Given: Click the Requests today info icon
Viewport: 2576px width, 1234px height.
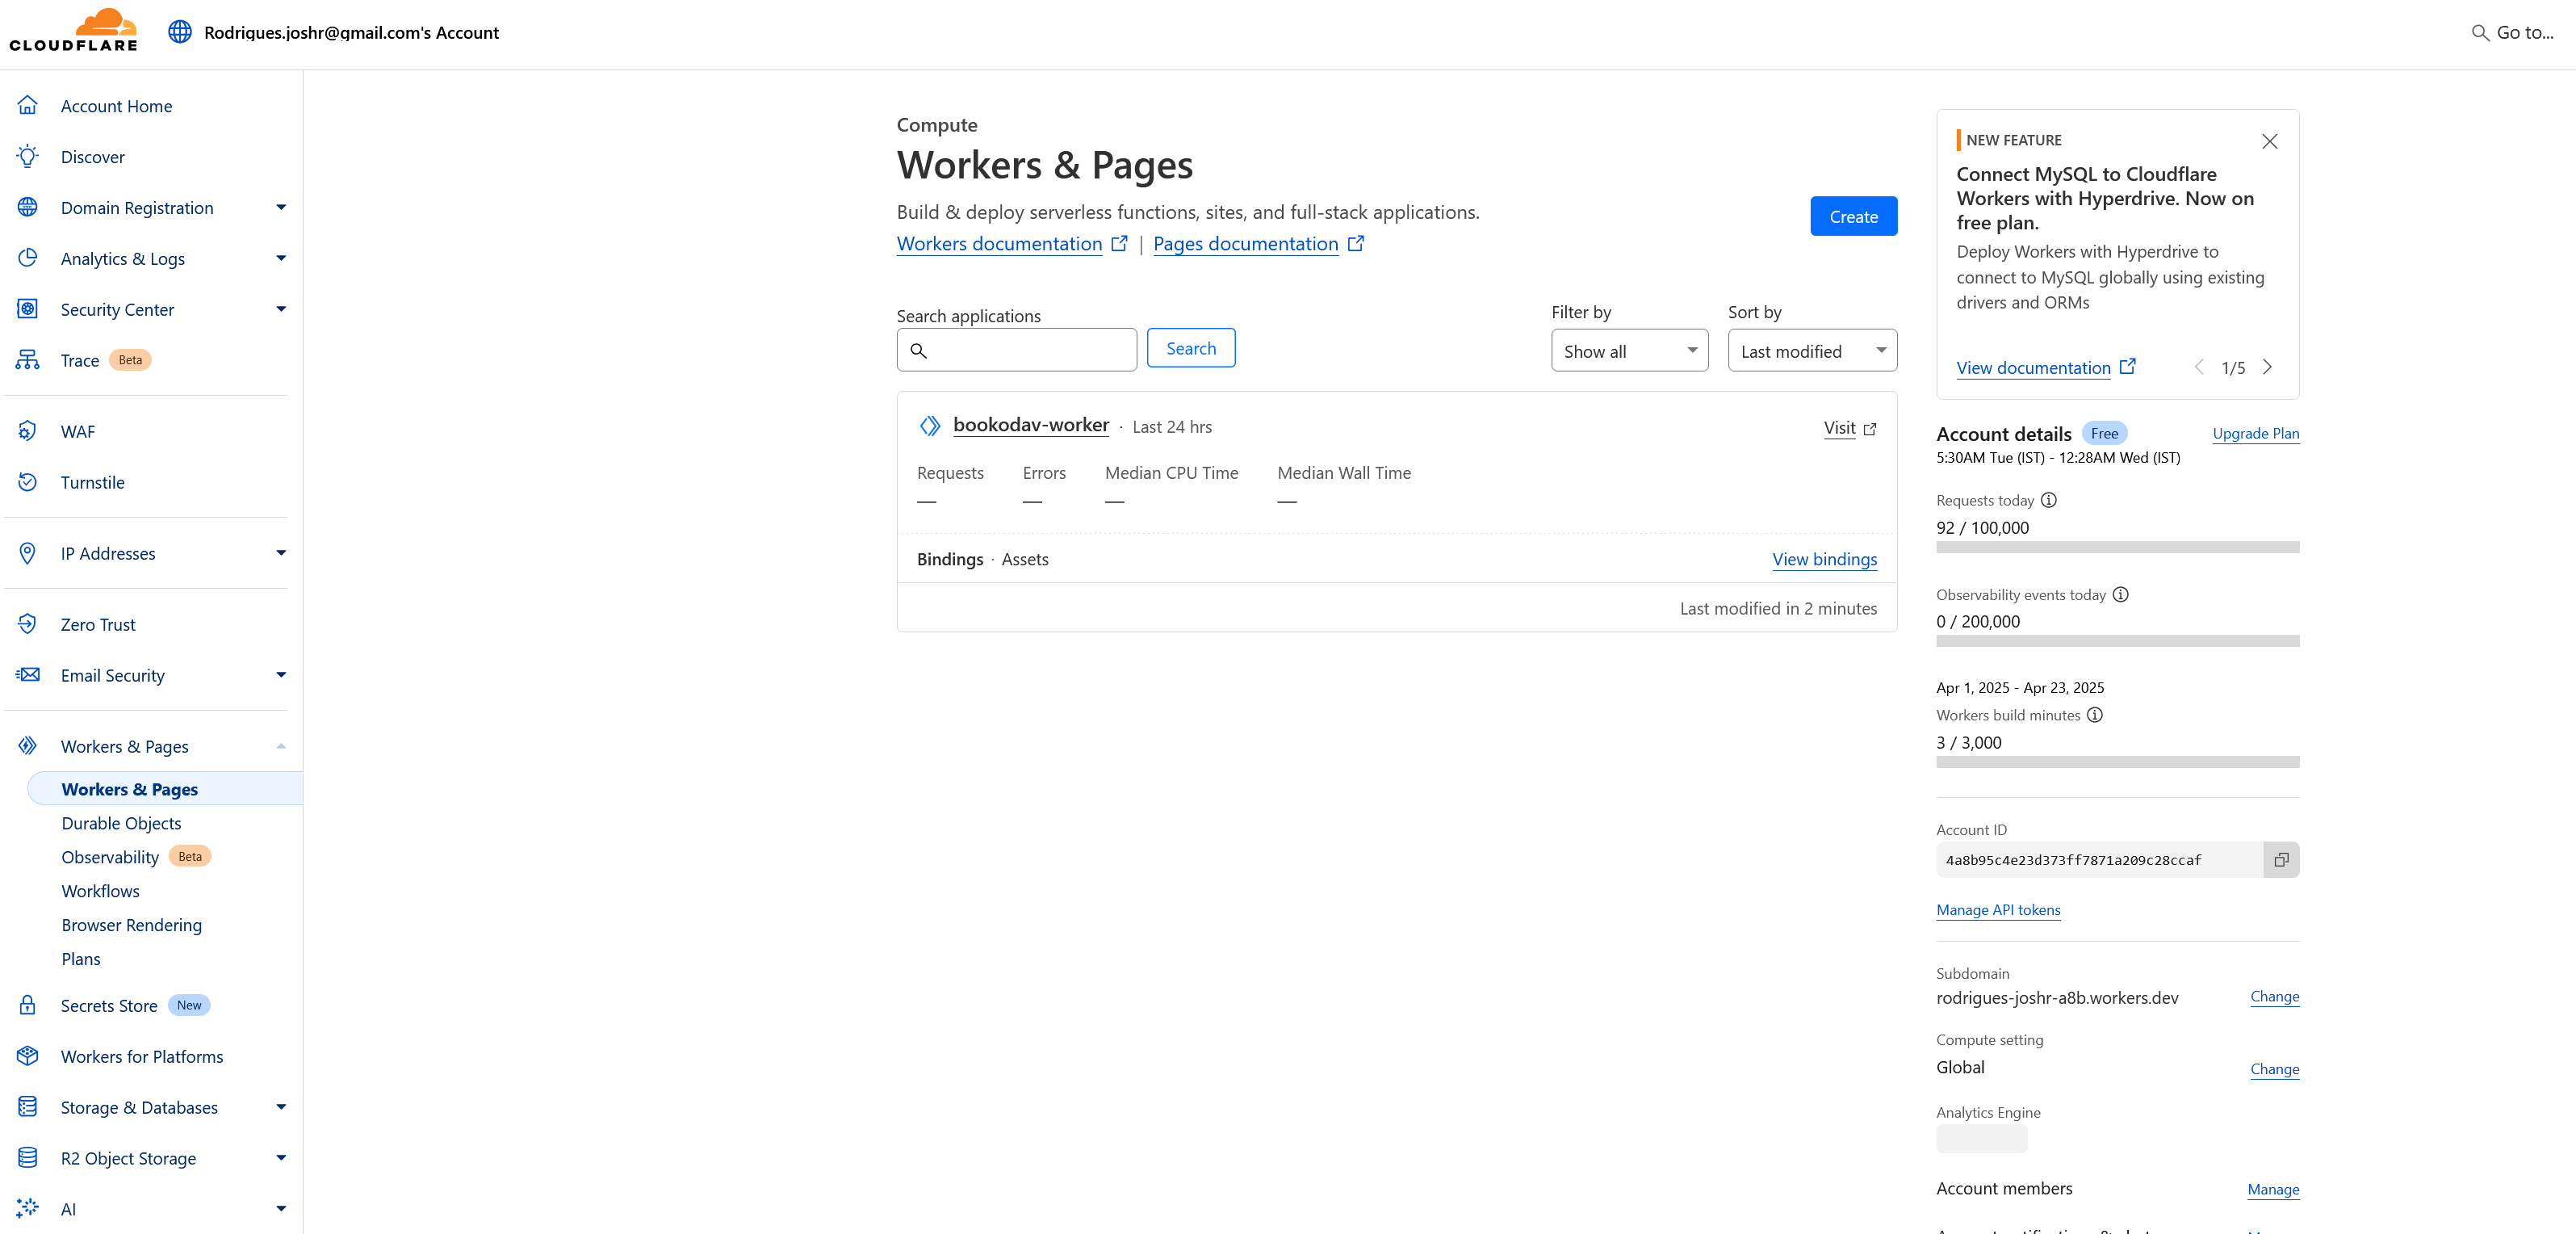Looking at the screenshot, I should 2049,500.
